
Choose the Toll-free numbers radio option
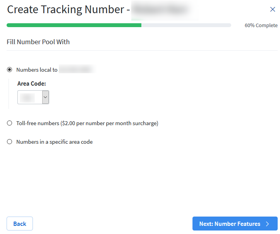(10, 123)
